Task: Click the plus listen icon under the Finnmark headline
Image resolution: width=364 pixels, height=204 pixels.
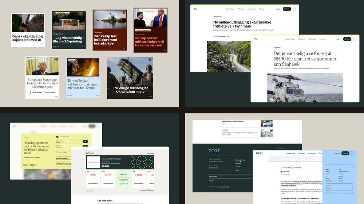Action: click(x=215, y=36)
